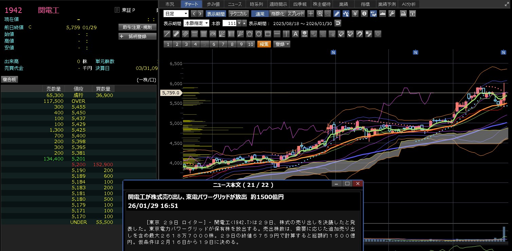Expand the 登録 dropdown menu
Image resolution: width=512 pixels, height=251 pixels.
pos(282,44)
